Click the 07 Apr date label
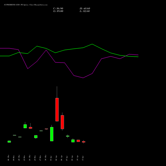166x166 pixels. (67, 158)
